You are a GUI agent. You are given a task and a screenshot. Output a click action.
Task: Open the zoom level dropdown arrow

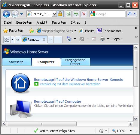click(131, 131)
